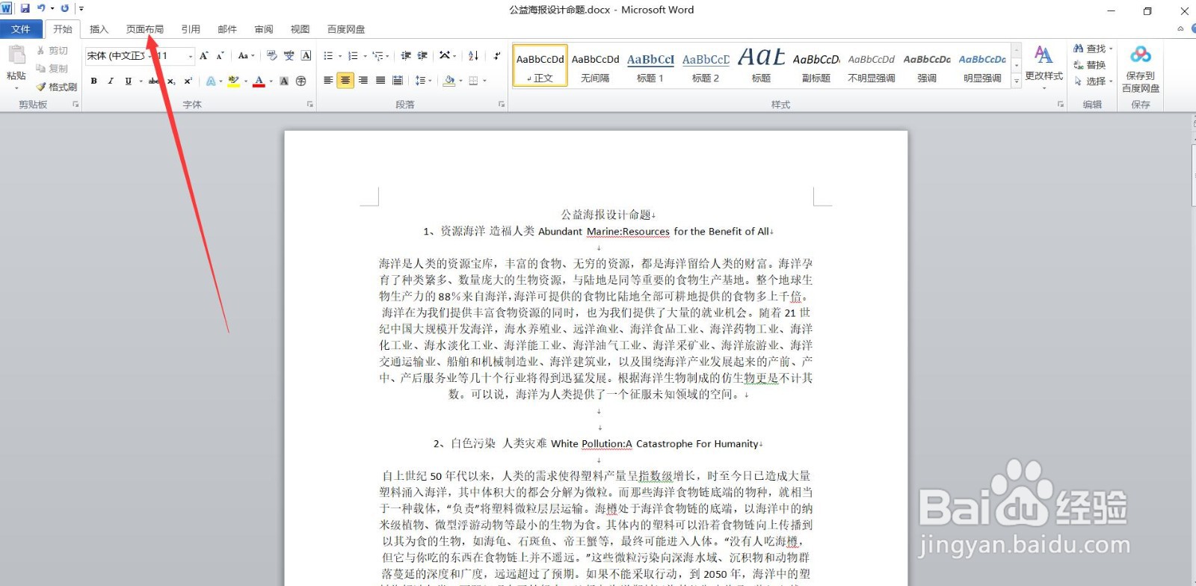The image size is (1196, 586).
Task: Toggle Bold formatting
Action: [x=94, y=81]
